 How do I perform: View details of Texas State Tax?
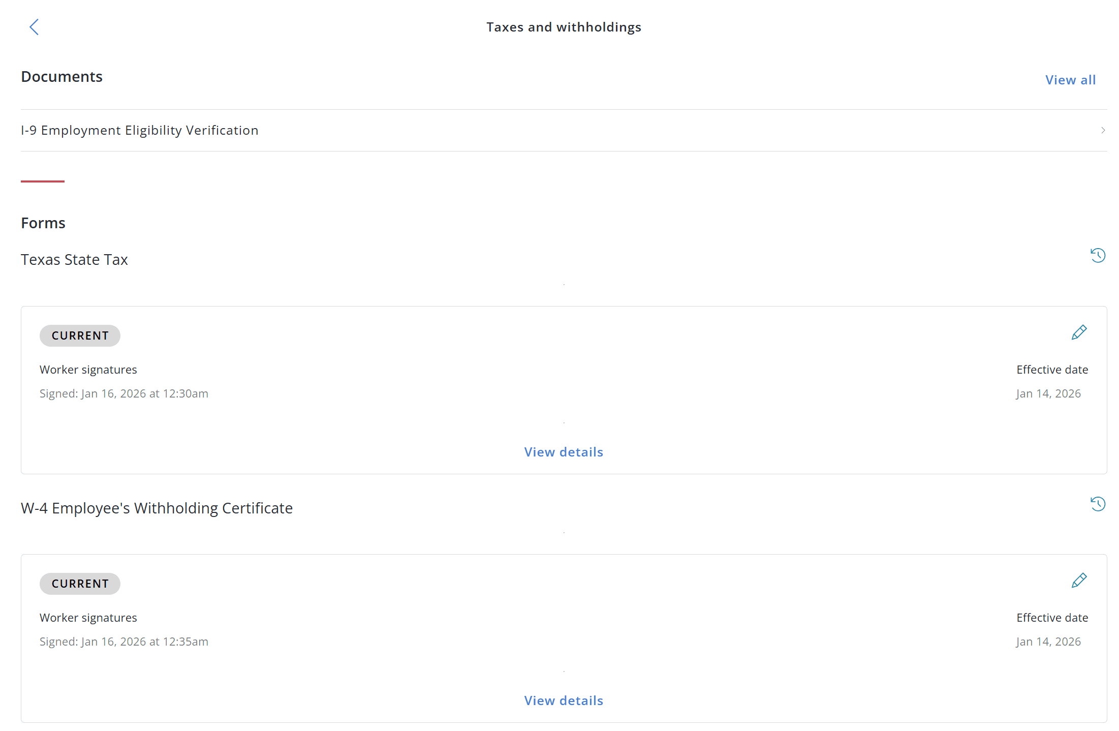coord(564,452)
